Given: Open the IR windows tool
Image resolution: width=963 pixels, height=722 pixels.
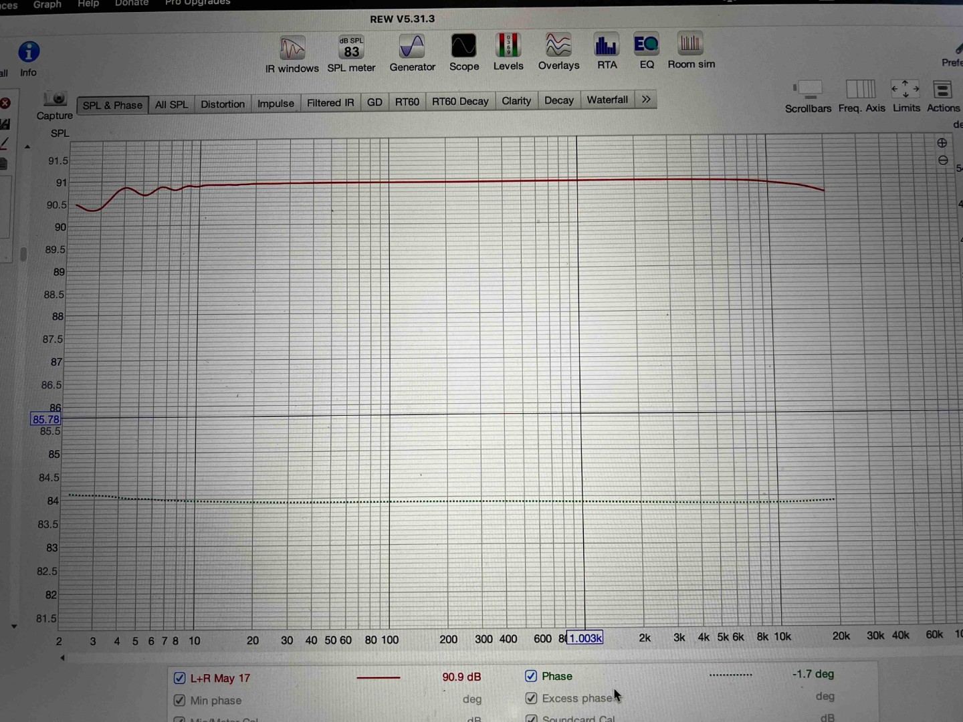Looking at the screenshot, I should tap(292, 49).
